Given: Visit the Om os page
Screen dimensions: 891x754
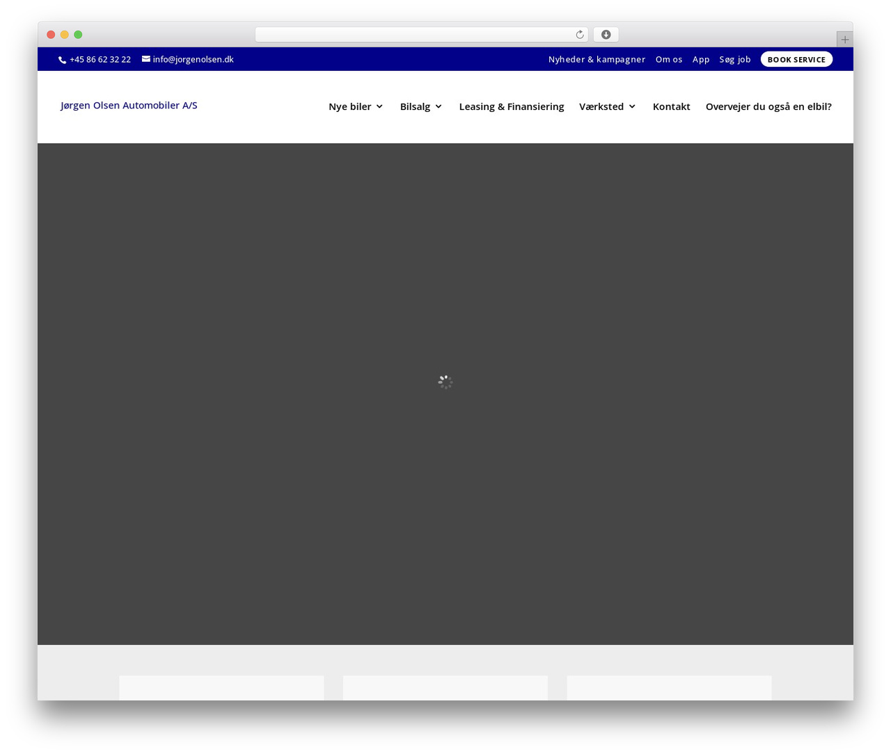Looking at the screenshot, I should click(x=669, y=59).
